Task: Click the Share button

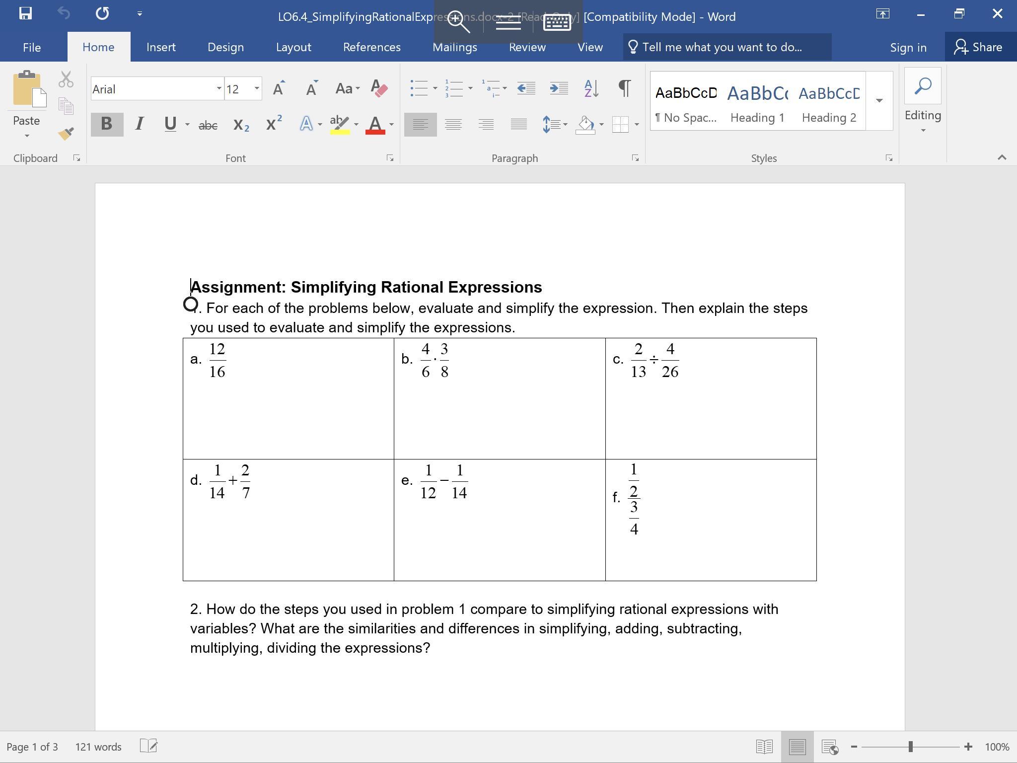Action: (978, 47)
